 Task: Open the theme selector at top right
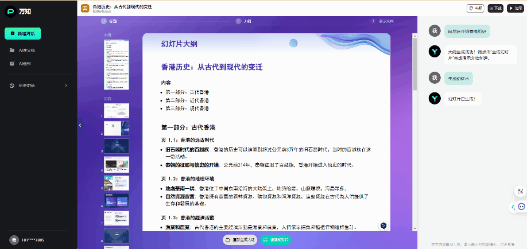(x=474, y=8)
